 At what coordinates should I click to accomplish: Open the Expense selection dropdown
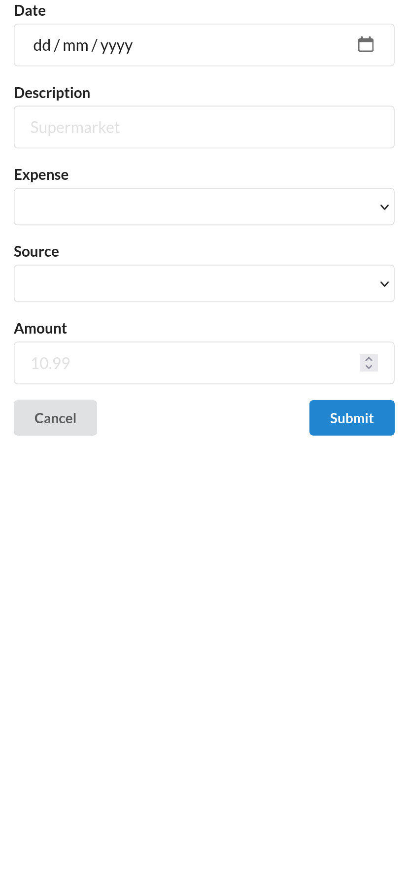204,207
